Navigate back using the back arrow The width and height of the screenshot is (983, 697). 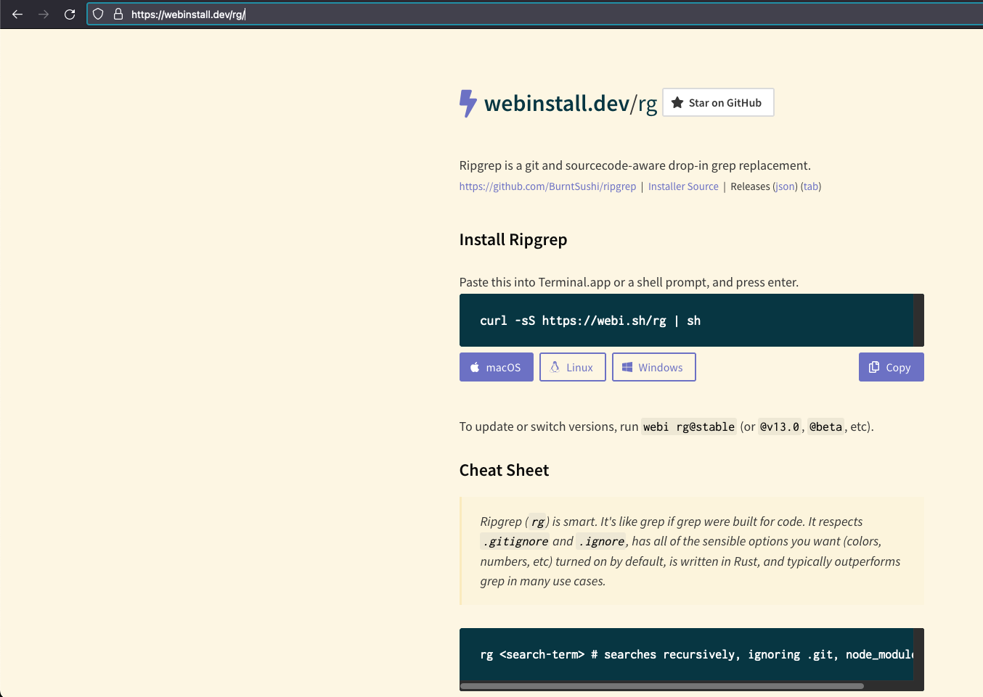coord(17,14)
